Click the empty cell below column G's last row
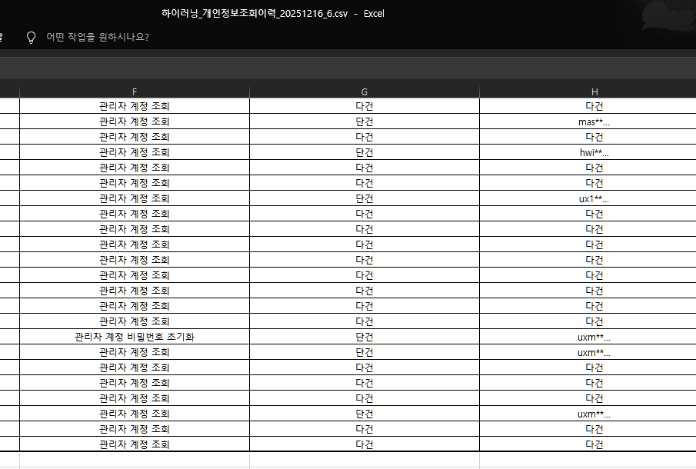 365,460
